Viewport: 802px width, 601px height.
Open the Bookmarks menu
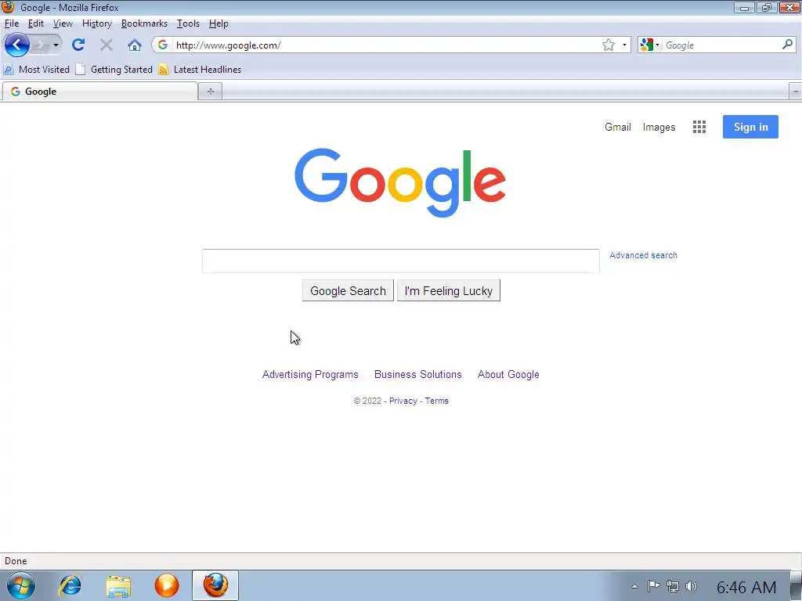coord(144,23)
